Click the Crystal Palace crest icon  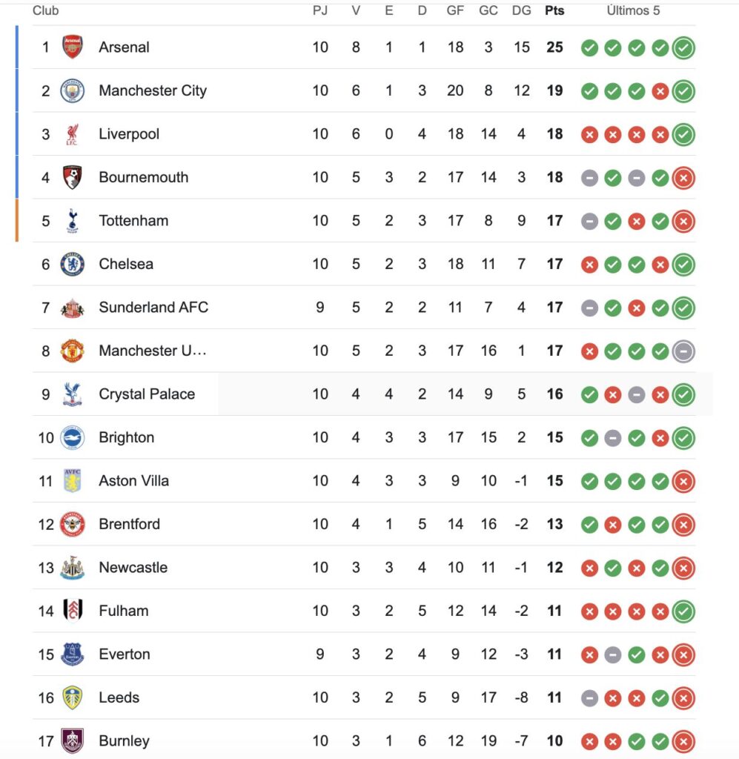[73, 394]
